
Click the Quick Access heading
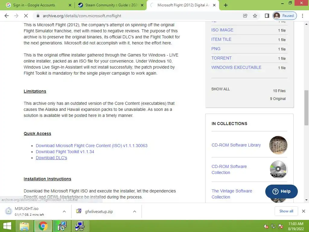point(37,134)
